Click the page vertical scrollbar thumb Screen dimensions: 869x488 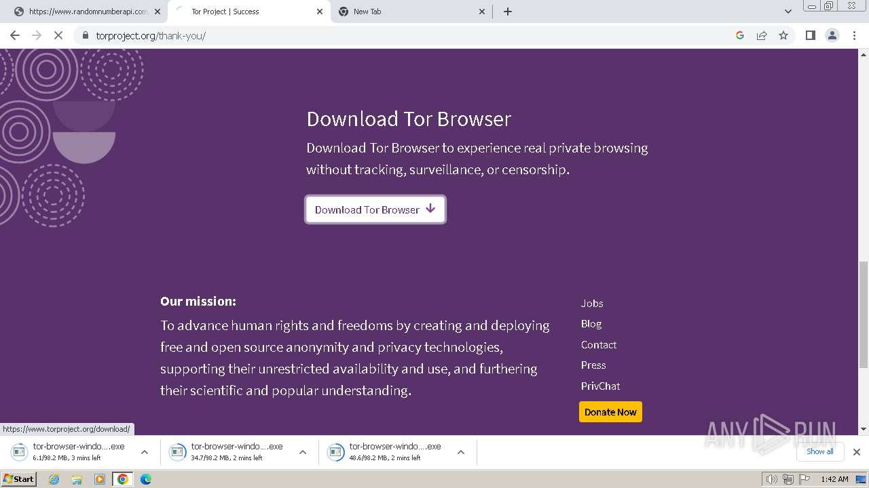pos(864,314)
